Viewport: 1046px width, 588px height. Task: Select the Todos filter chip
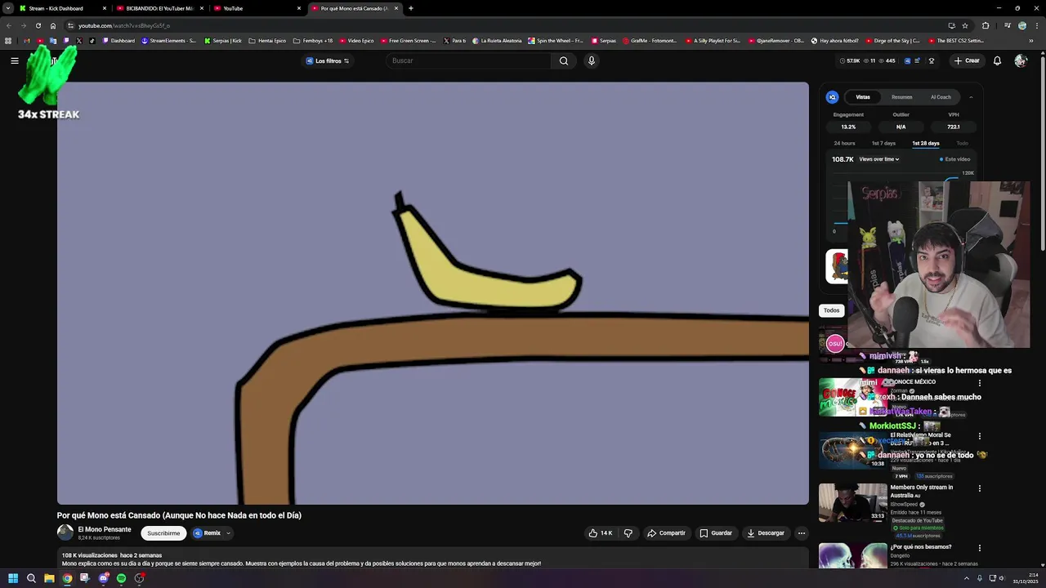tap(831, 310)
